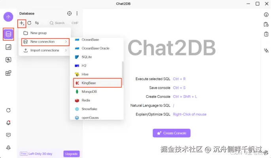Screen dimensions: 271x158
Task: Select New group menu item
Action: 45,33
